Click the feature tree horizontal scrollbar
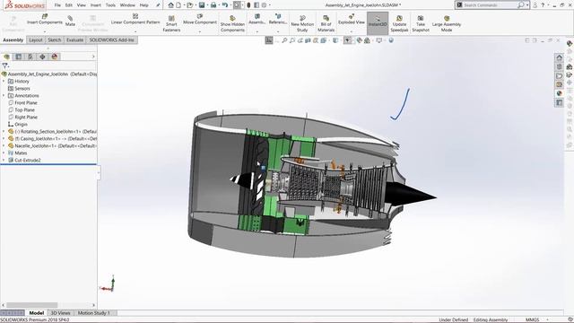This screenshot has width=574, height=323. (x=32, y=305)
